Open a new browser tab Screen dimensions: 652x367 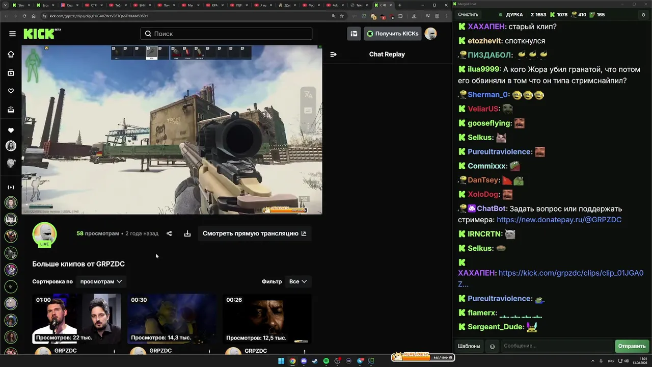399,5
